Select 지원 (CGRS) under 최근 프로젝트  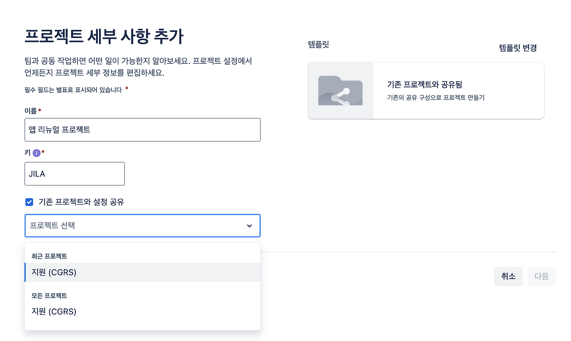(x=142, y=272)
